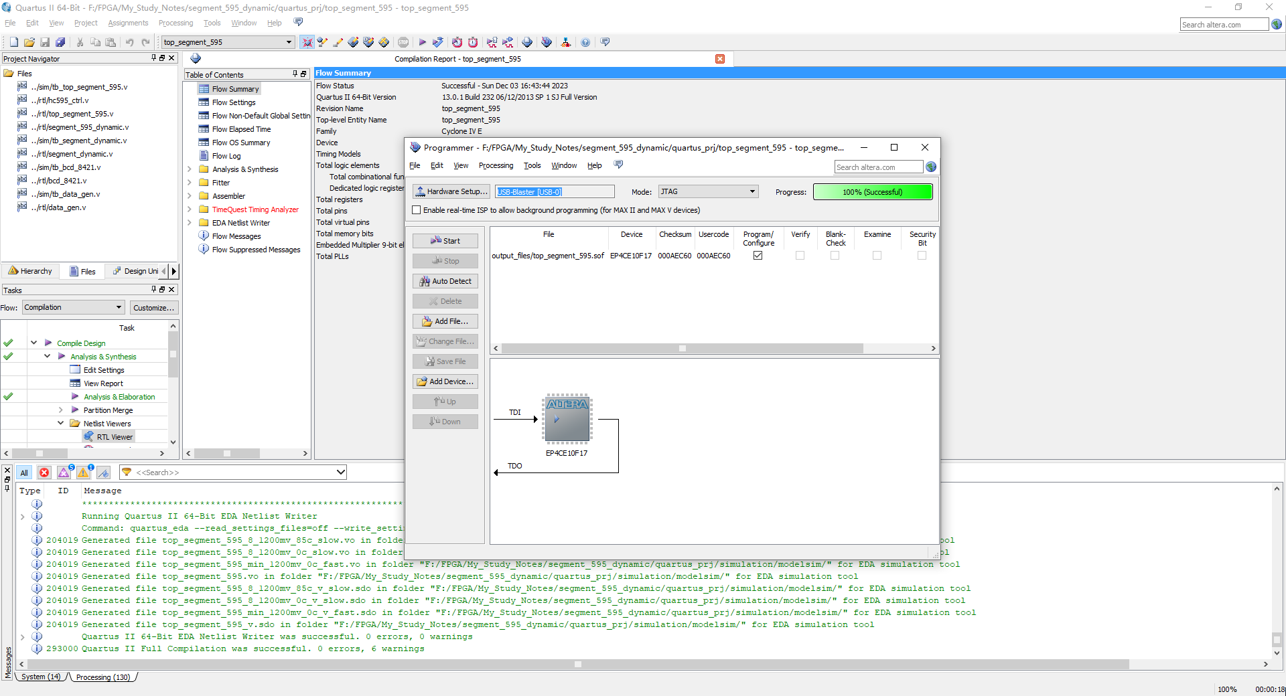Screen dimensions: 1286x696
Task: Expand TimeQuest Timing Analyzer folder
Action: point(190,209)
